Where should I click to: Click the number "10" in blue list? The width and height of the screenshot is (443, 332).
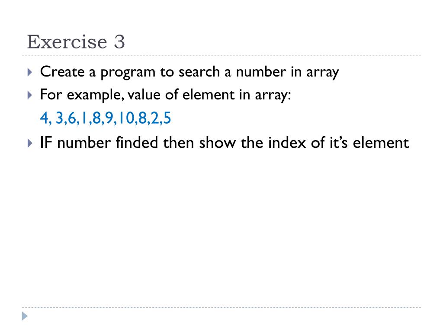point(126,118)
